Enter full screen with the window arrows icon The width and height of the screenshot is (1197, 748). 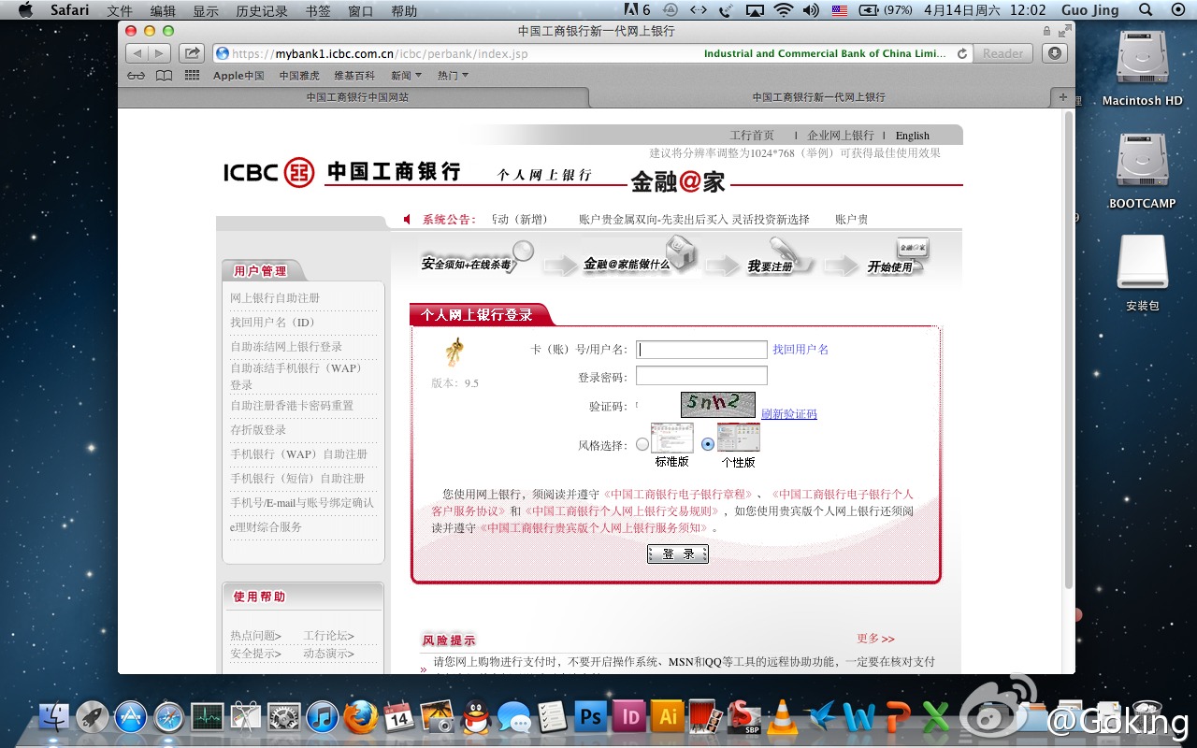point(1064,31)
